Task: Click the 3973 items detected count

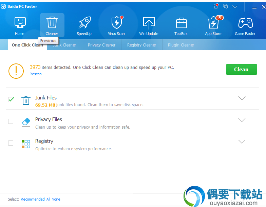Action: 35,67
